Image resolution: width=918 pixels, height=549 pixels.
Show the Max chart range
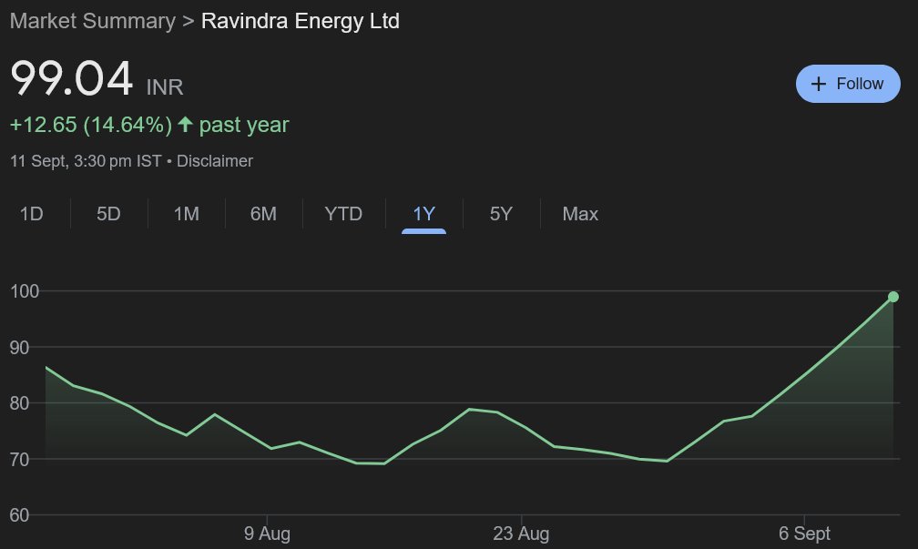click(x=580, y=214)
